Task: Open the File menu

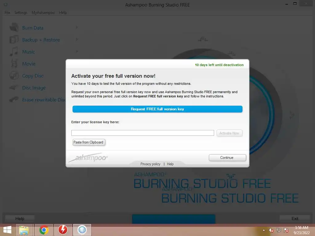Action: click(7, 12)
